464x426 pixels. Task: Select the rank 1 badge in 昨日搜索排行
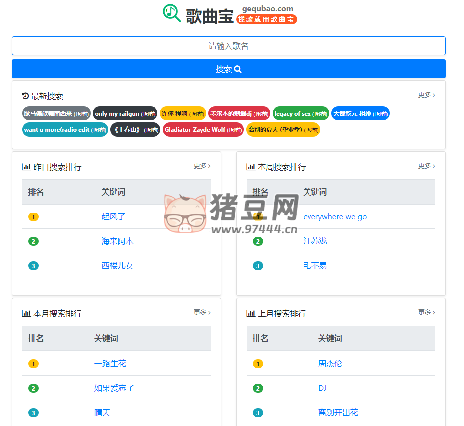click(x=33, y=217)
